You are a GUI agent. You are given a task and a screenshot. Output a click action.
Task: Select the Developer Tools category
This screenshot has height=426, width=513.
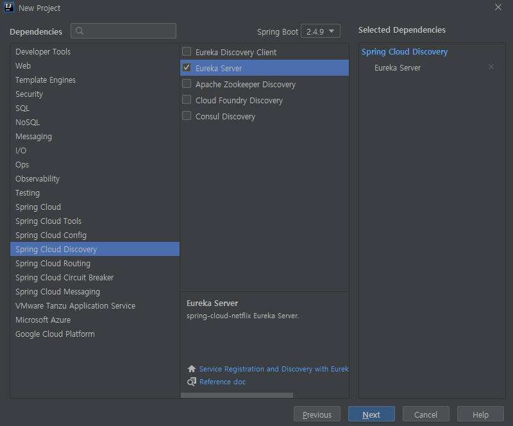point(95,52)
